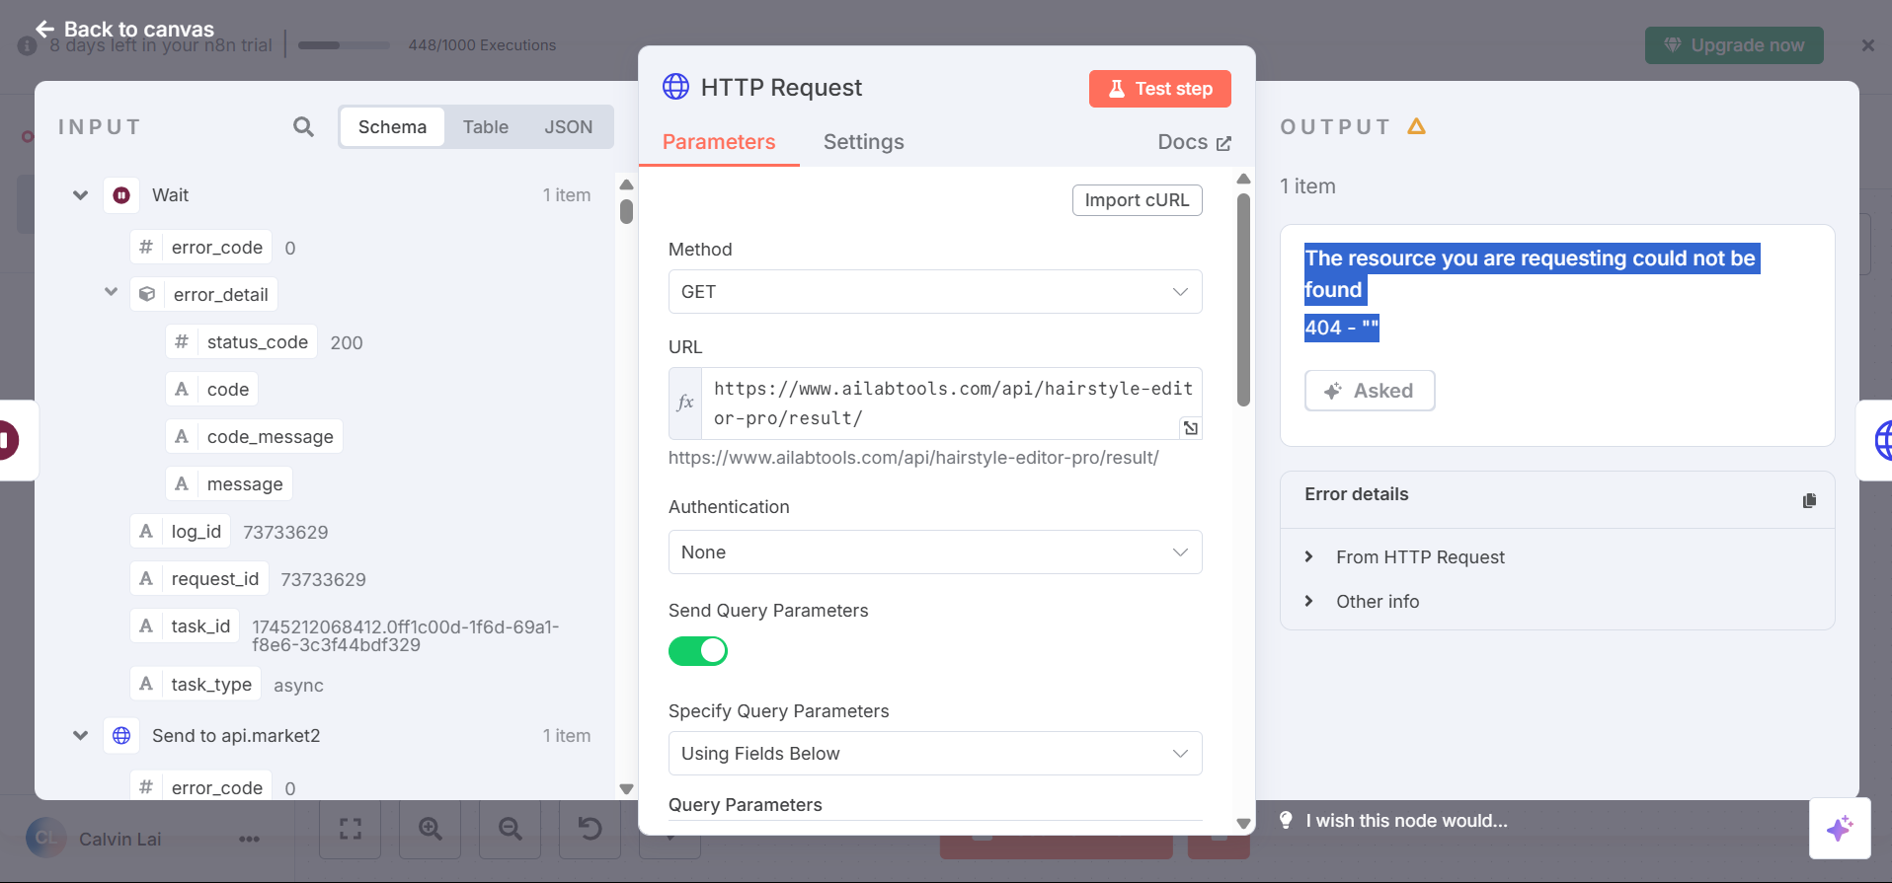This screenshot has height=883, width=1892.
Task: Select JSON input view
Action: coord(569,127)
